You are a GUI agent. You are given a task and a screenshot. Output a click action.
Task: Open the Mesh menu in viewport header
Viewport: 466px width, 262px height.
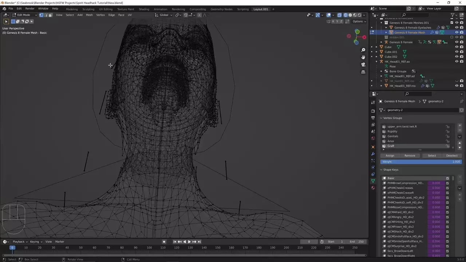pos(89,15)
